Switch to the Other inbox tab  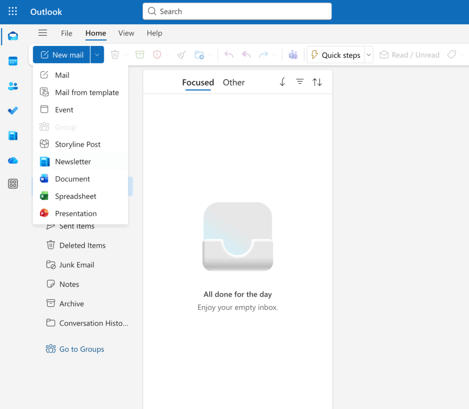pyautogui.click(x=234, y=82)
